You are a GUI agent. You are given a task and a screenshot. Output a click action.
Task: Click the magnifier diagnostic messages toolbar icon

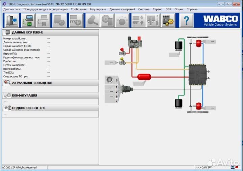pyautogui.click(x=93, y=21)
